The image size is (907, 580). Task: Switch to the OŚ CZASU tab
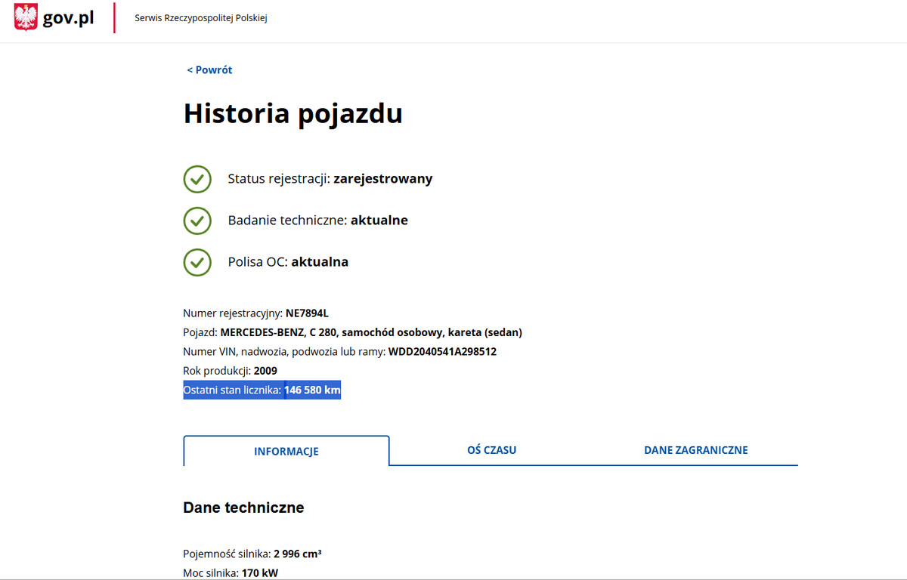492,450
